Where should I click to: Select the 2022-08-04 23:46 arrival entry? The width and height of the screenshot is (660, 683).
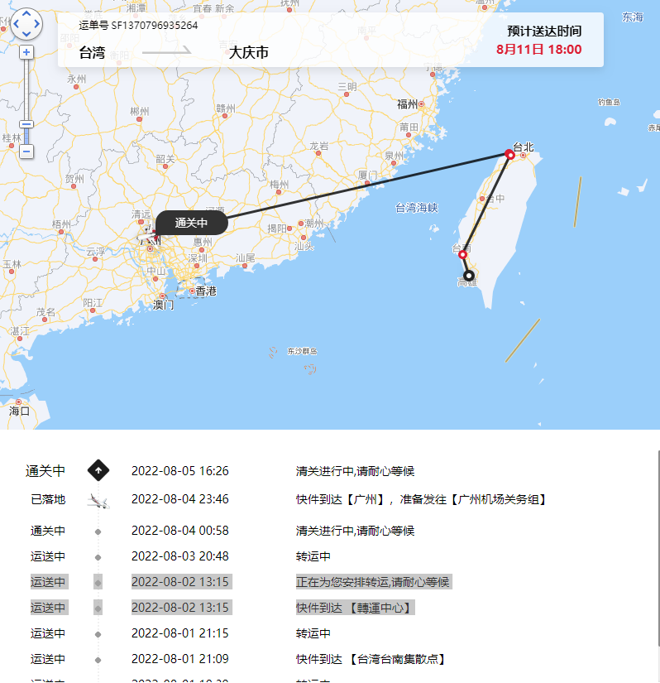tap(179, 499)
